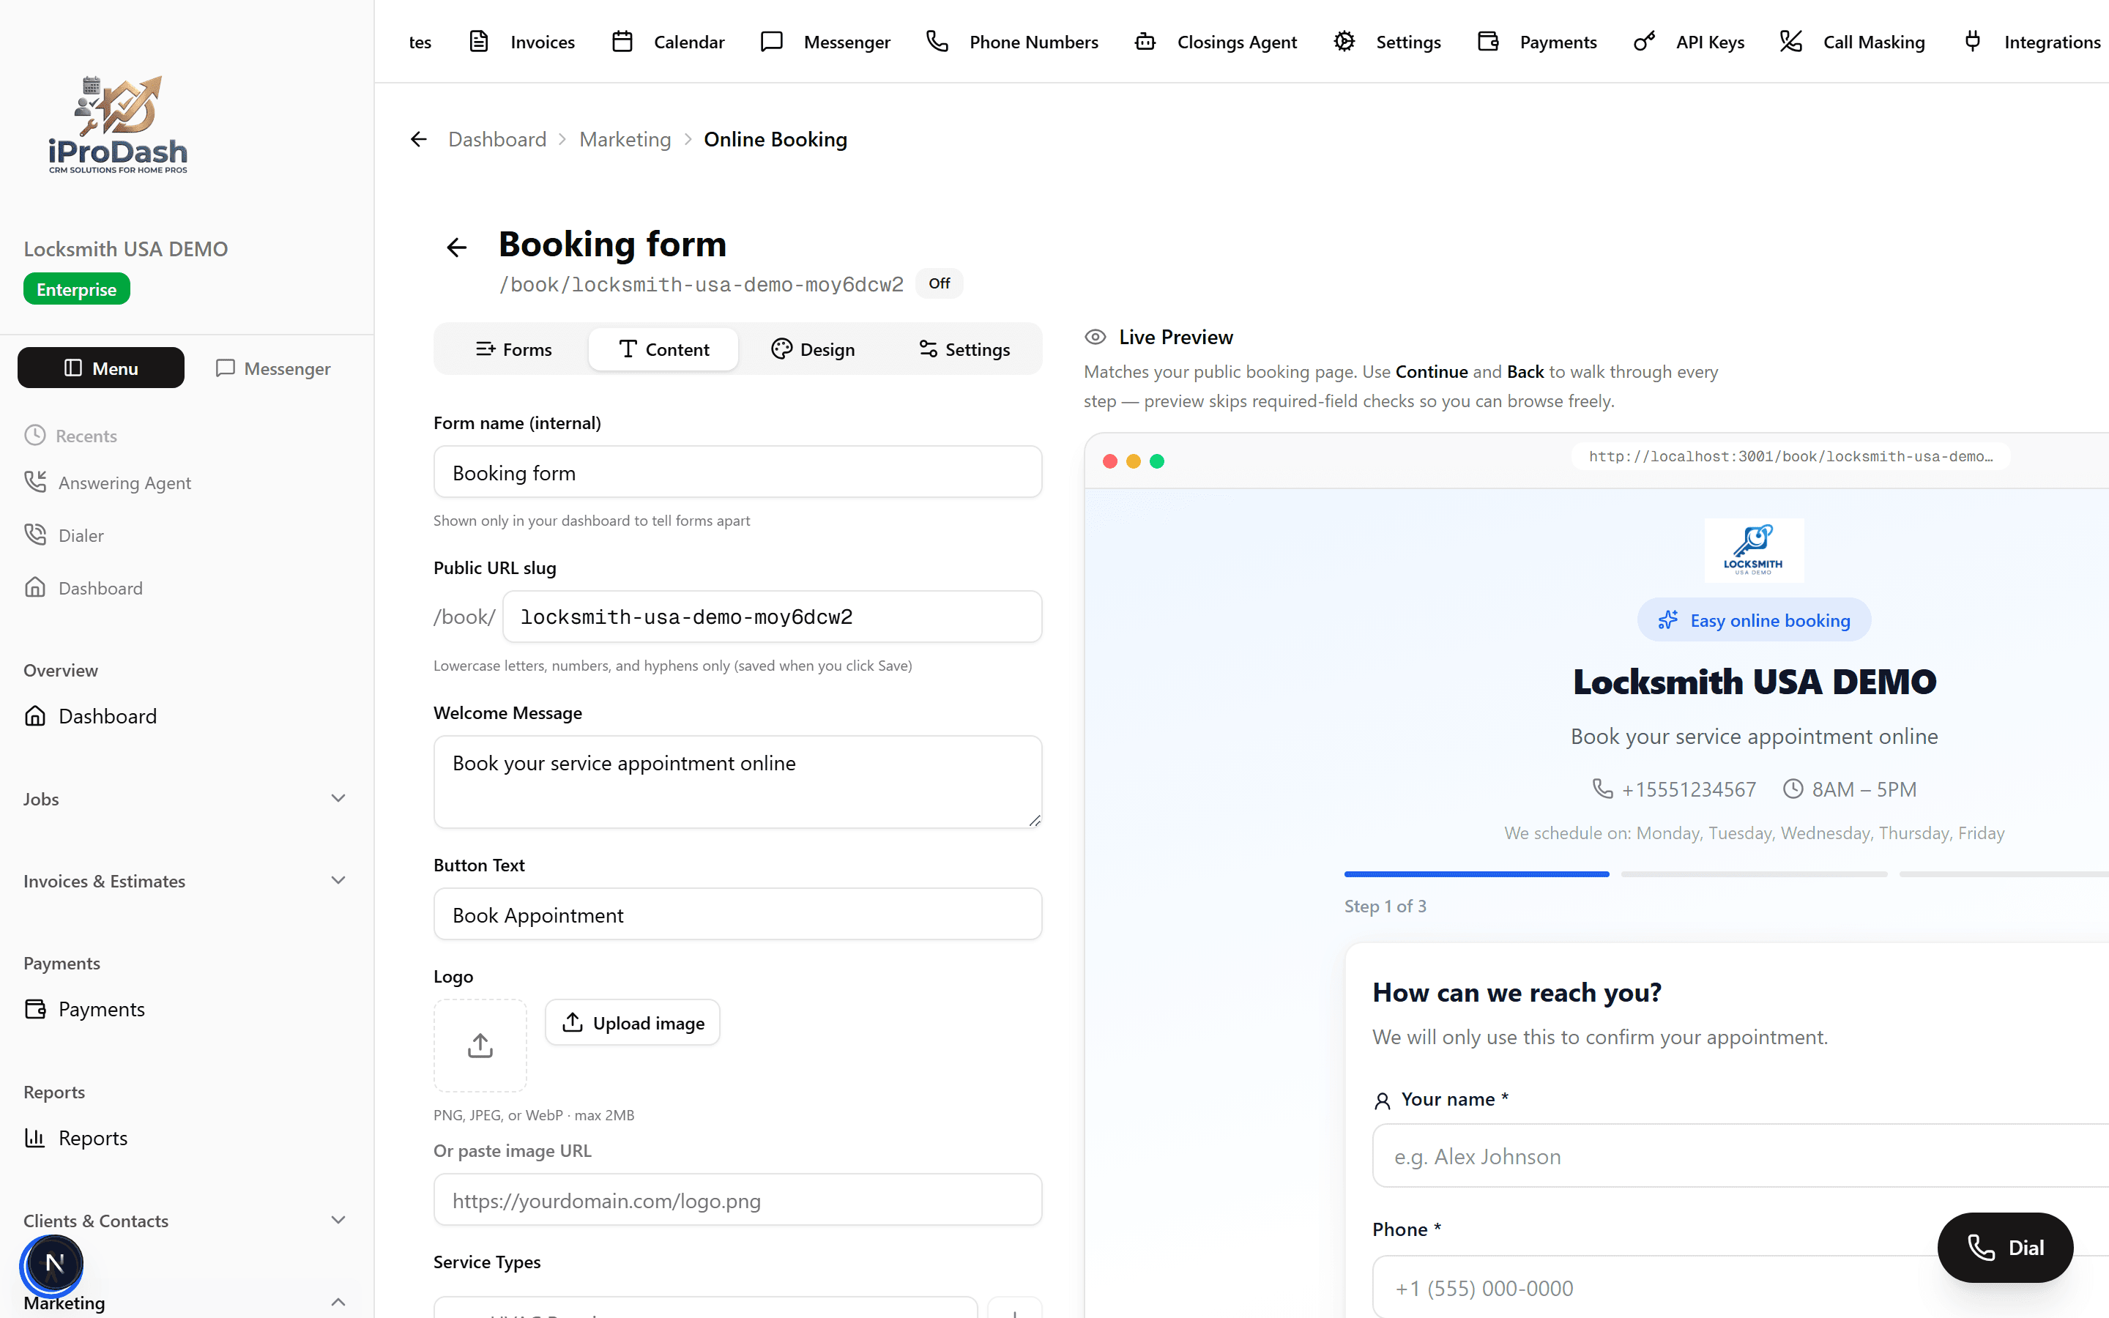
Task: Open the floating Dial button
Action: pyautogui.click(x=2004, y=1248)
